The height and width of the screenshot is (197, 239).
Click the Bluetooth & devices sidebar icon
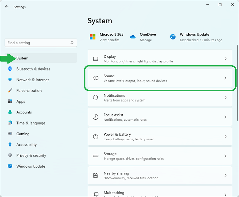click(10, 69)
